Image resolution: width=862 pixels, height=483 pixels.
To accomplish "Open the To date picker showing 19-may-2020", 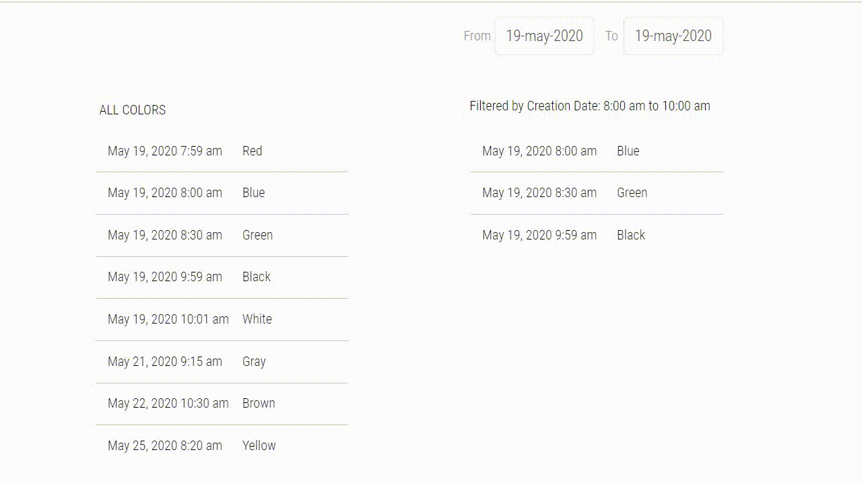I will click(673, 36).
